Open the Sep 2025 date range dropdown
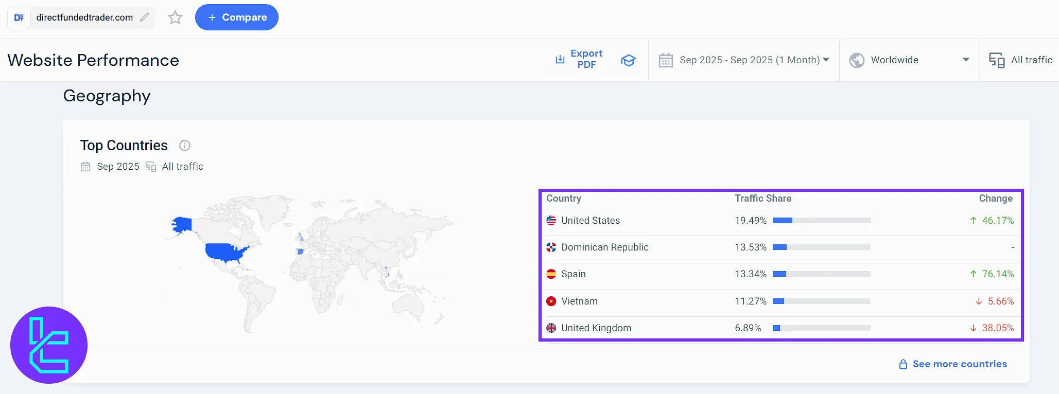Screen dimensions: 1059x394 744,60
